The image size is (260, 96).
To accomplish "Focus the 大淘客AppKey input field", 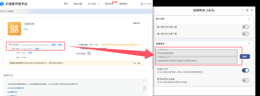I will tap(197, 53).
